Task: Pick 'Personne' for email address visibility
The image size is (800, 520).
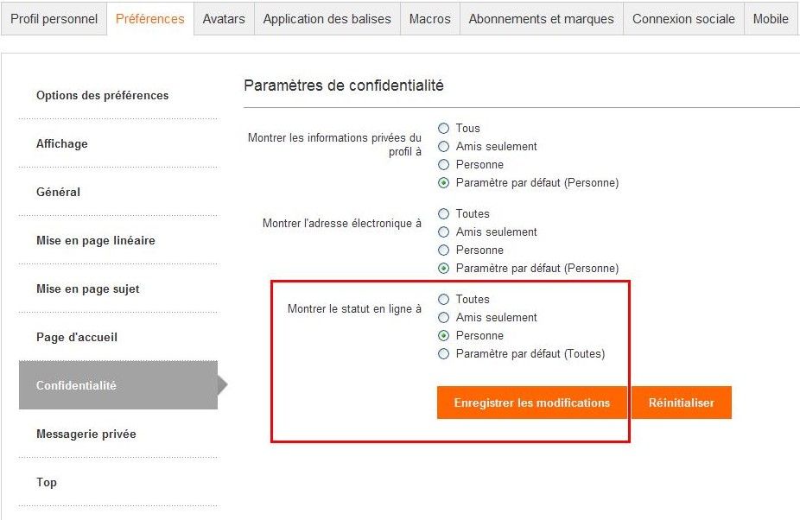Action: [x=444, y=250]
